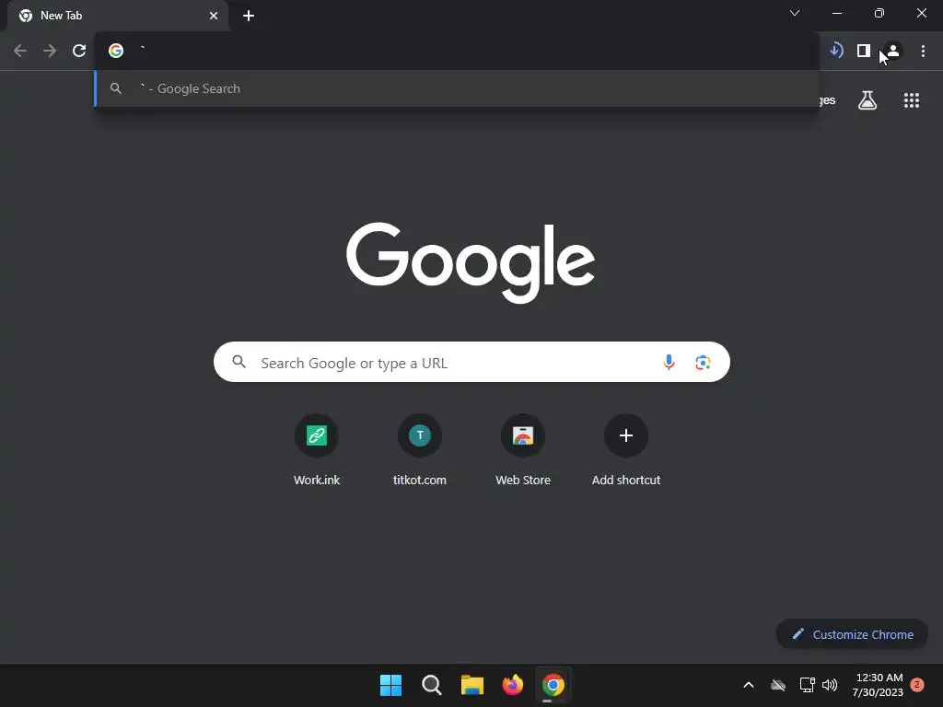The height and width of the screenshot is (707, 943).
Task: Click the magnifier icon in the search box
Action: click(239, 362)
